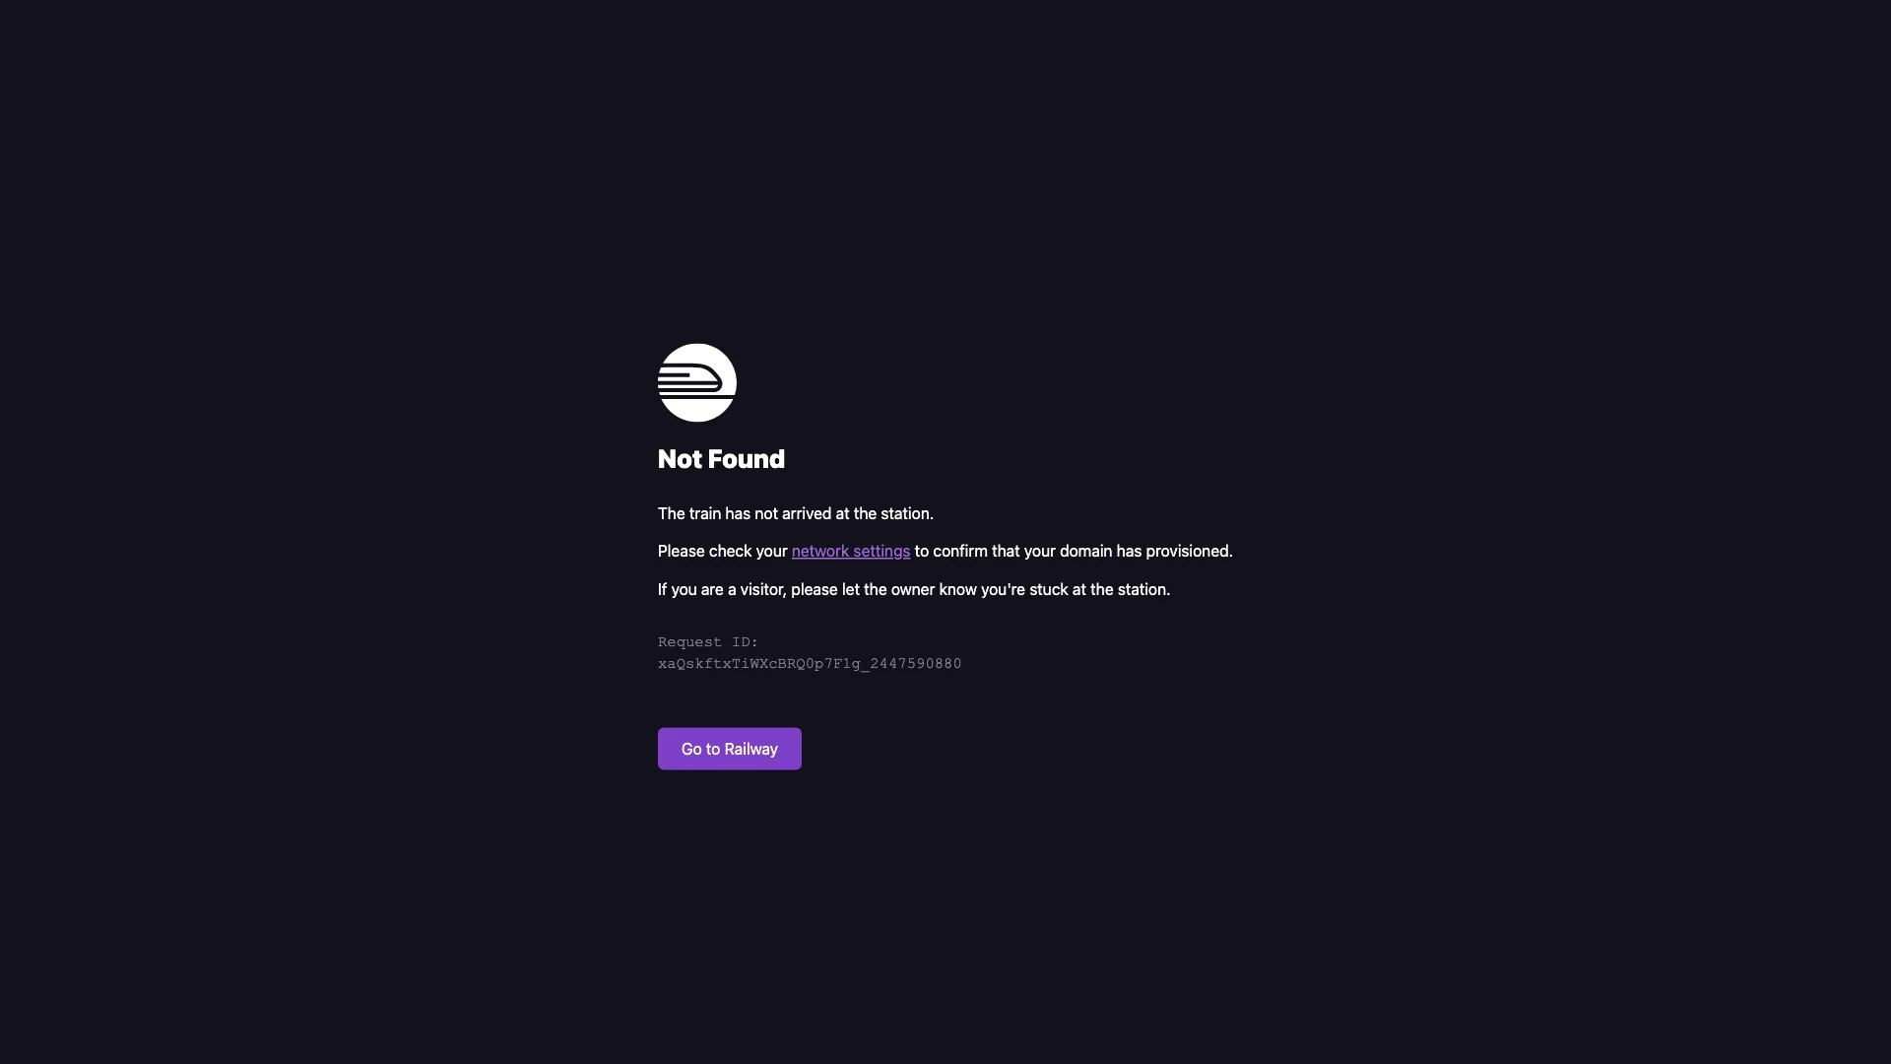Click 'The train has not arrived' sentence

[796, 513]
